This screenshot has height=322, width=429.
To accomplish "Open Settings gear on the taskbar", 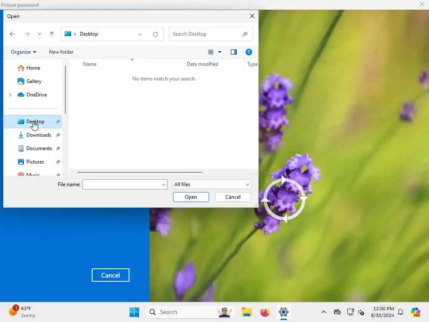I will tap(284, 312).
